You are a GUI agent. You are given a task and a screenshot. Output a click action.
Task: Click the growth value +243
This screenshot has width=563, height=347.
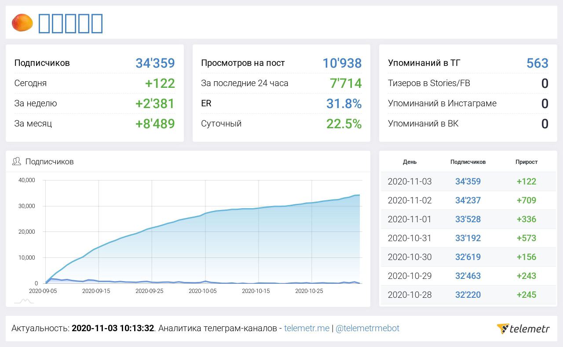[x=526, y=275]
